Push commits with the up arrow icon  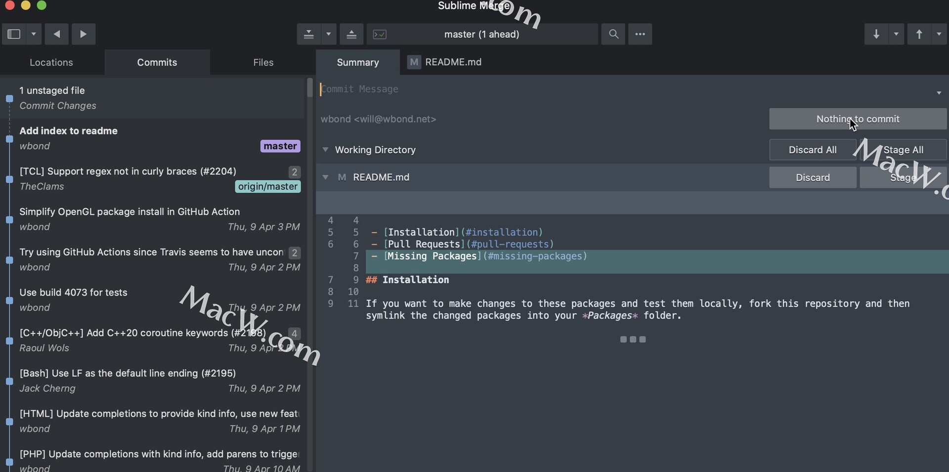tap(919, 34)
